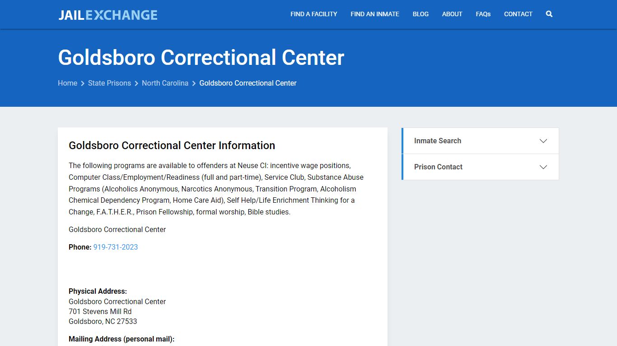
Task: Open Find a Facility menu
Action: tap(313, 14)
